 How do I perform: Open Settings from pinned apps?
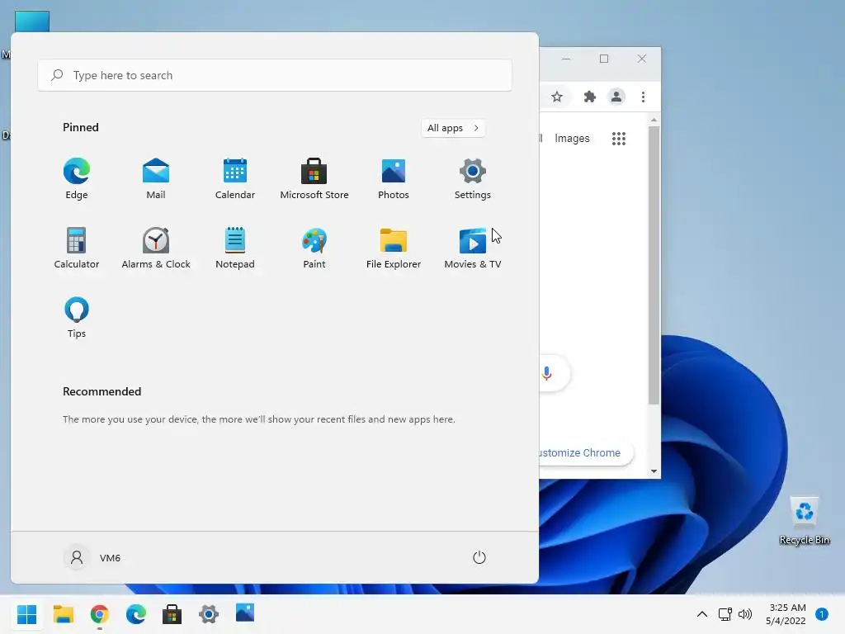(x=473, y=179)
